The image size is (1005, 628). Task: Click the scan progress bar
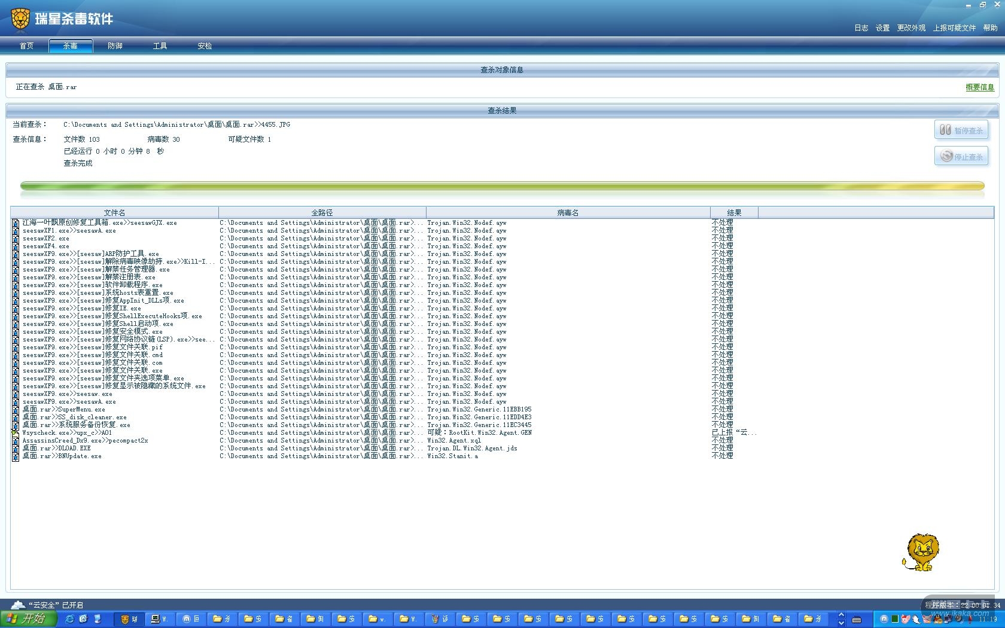click(x=502, y=186)
